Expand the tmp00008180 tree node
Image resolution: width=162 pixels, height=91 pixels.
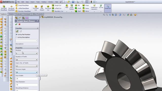pyautogui.click(x=40, y=17)
